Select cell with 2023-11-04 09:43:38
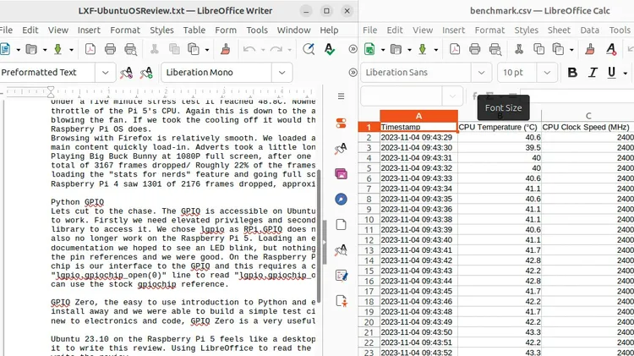The width and height of the screenshot is (634, 356). point(419,219)
